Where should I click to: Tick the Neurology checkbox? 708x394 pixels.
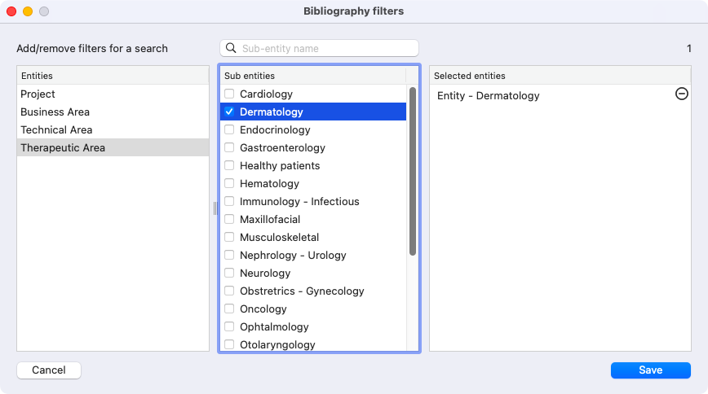(229, 273)
